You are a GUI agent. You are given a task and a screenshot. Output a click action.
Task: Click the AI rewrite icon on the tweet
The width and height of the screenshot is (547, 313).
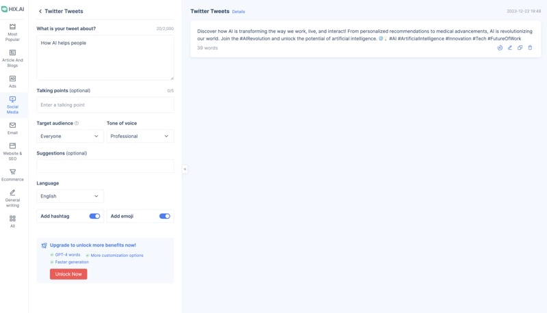[500, 48]
